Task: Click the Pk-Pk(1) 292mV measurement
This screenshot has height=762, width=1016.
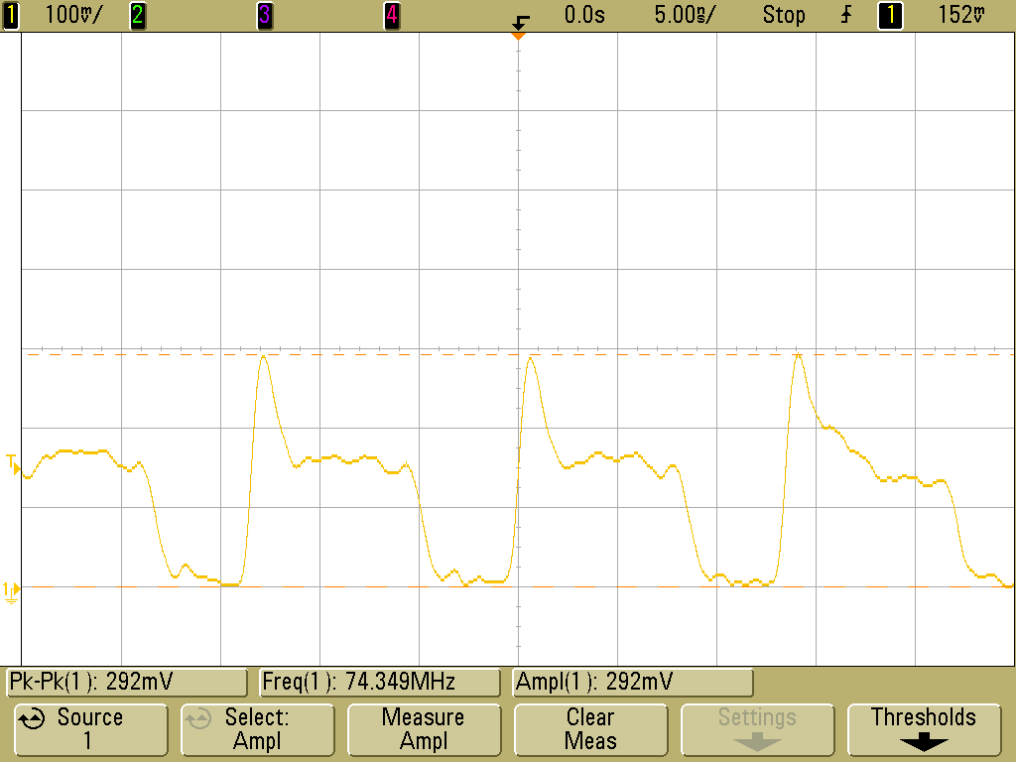Action: coord(127,683)
